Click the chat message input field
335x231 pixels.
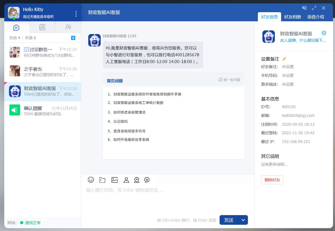[167, 199]
